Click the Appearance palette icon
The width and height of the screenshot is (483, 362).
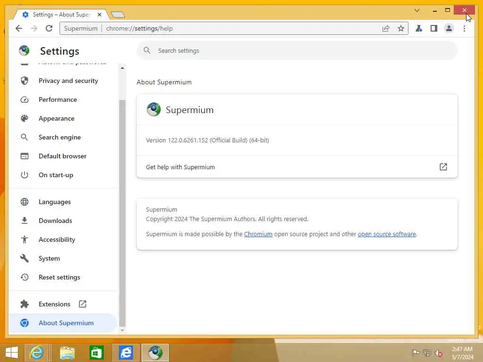[25, 118]
